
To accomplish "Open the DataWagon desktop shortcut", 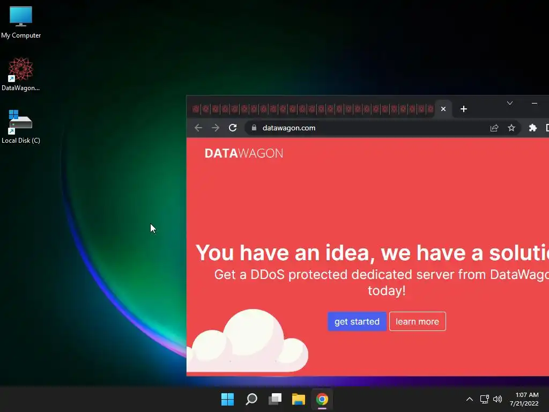I will point(21,74).
